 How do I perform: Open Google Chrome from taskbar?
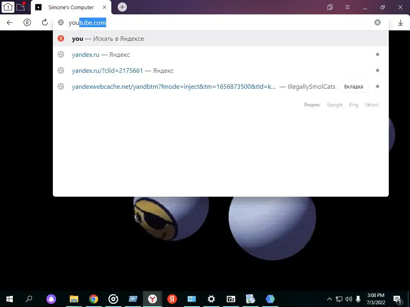tap(94, 299)
